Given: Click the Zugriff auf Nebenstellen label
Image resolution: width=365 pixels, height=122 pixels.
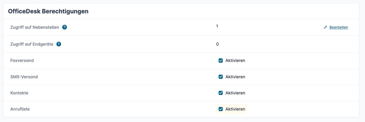Looking at the screenshot, I should 35,27.
